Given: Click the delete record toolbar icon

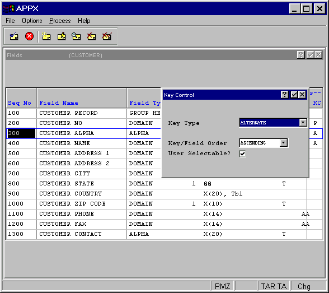Looking at the screenshot, I should click(x=92, y=36).
